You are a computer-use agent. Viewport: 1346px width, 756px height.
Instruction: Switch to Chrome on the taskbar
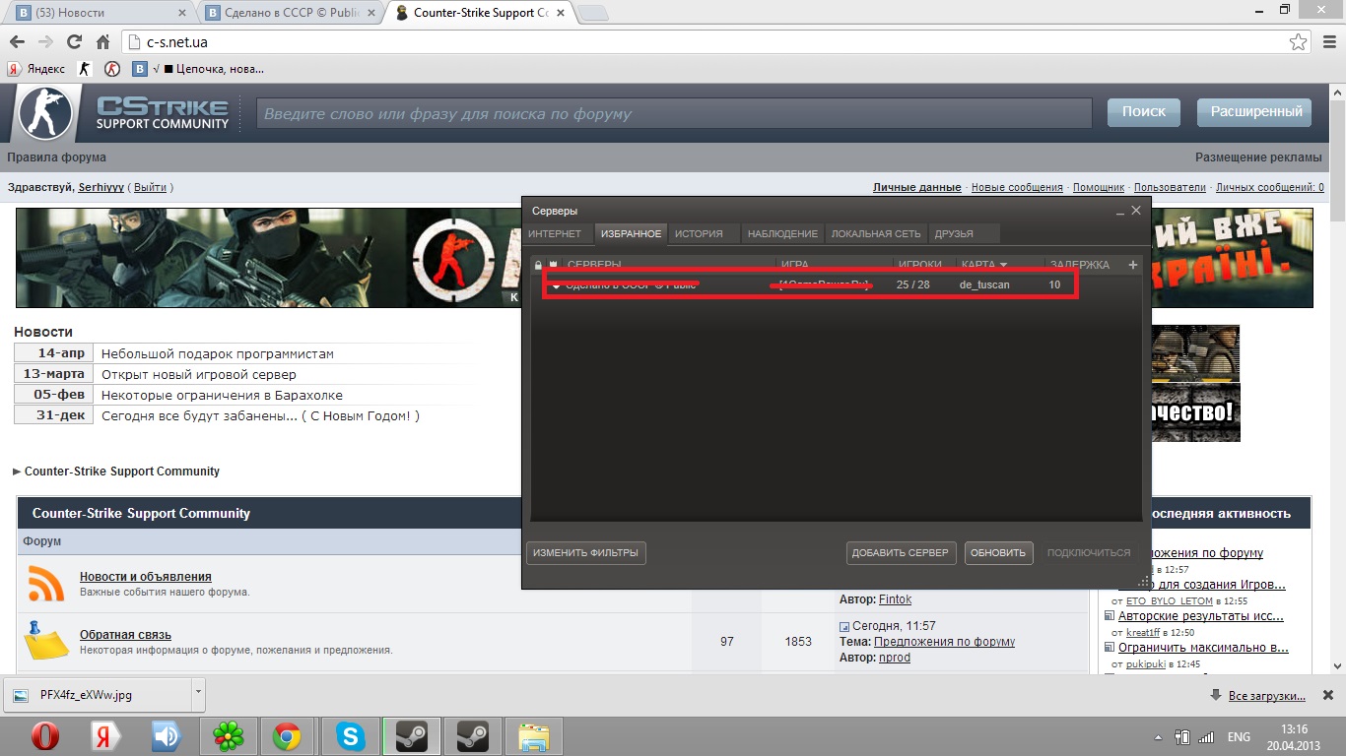(x=287, y=736)
